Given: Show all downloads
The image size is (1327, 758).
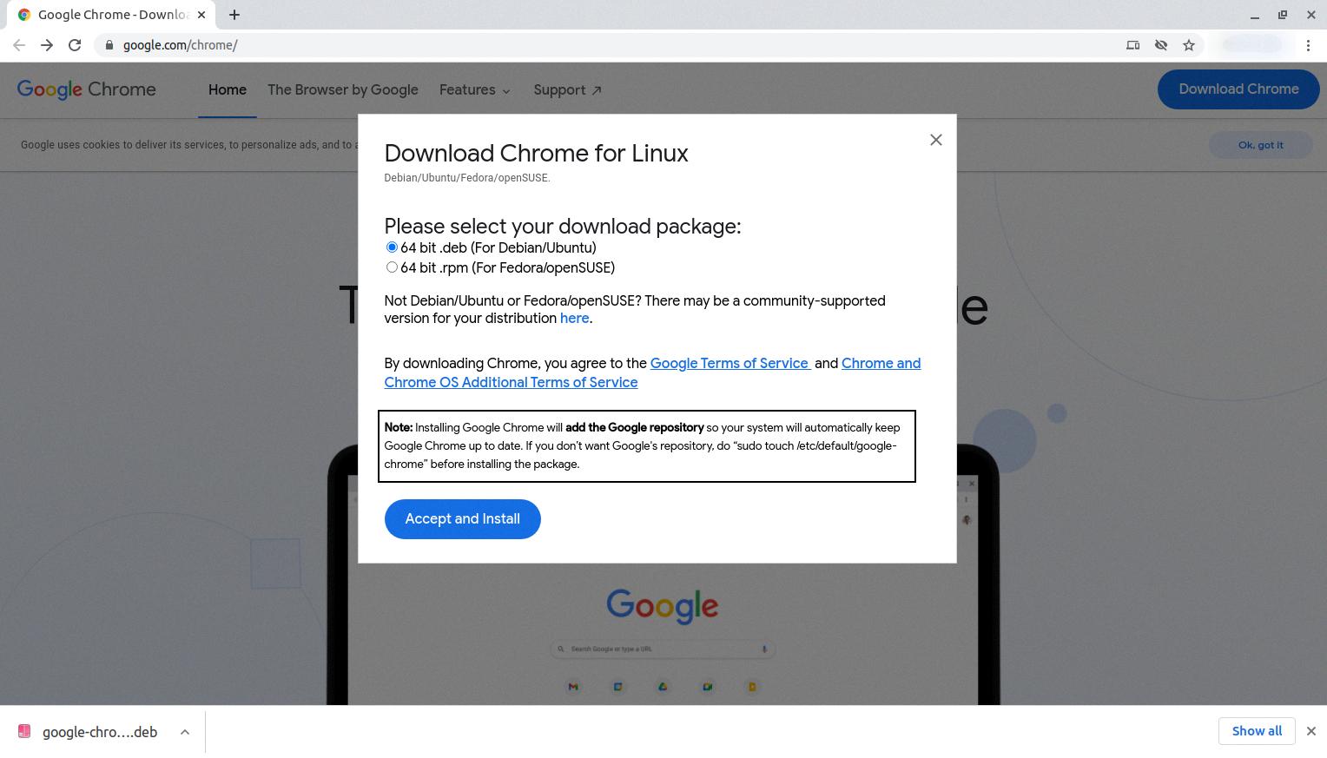Looking at the screenshot, I should coord(1256,731).
